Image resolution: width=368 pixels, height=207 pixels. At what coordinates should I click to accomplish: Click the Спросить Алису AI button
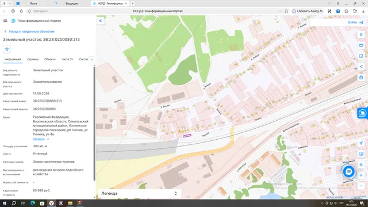click(x=307, y=11)
